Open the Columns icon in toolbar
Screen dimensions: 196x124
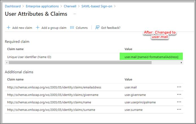point(72,28)
